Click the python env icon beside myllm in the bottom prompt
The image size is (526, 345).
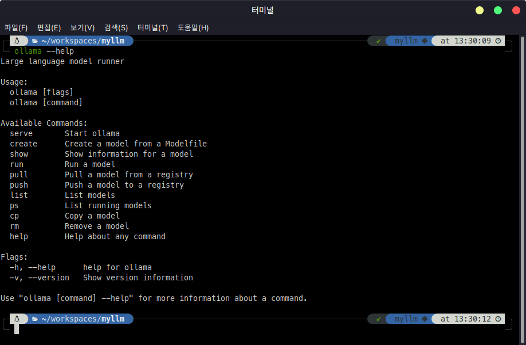pos(425,319)
